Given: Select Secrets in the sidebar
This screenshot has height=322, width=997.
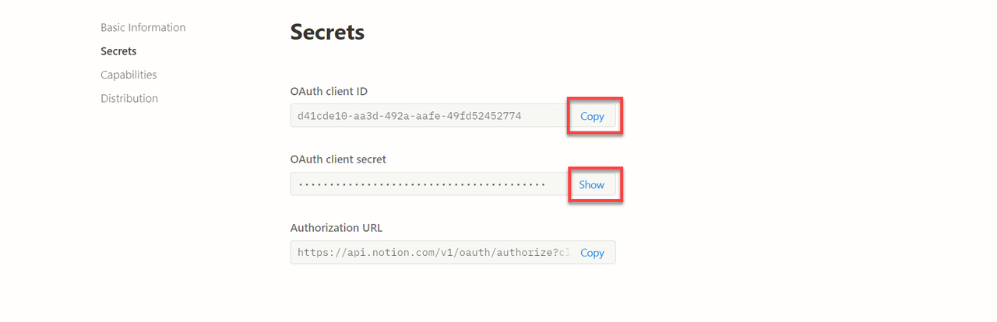Looking at the screenshot, I should pyautogui.click(x=118, y=51).
